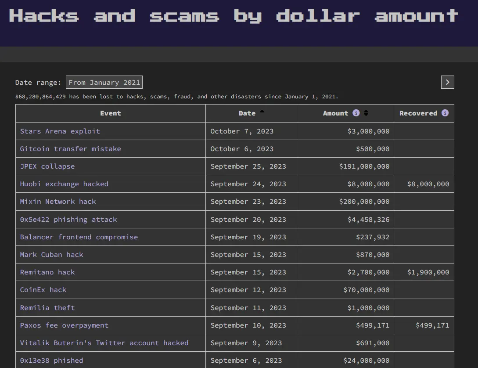Click amount $870,000 for Mark Cuban hack
The width and height of the screenshot is (478, 368).
pyautogui.click(x=373, y=255)
